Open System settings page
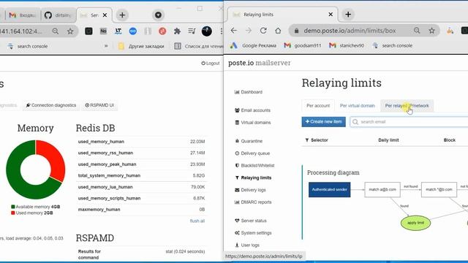The height and width of the screenshot is (263, 468). click(x=253, y=232)
